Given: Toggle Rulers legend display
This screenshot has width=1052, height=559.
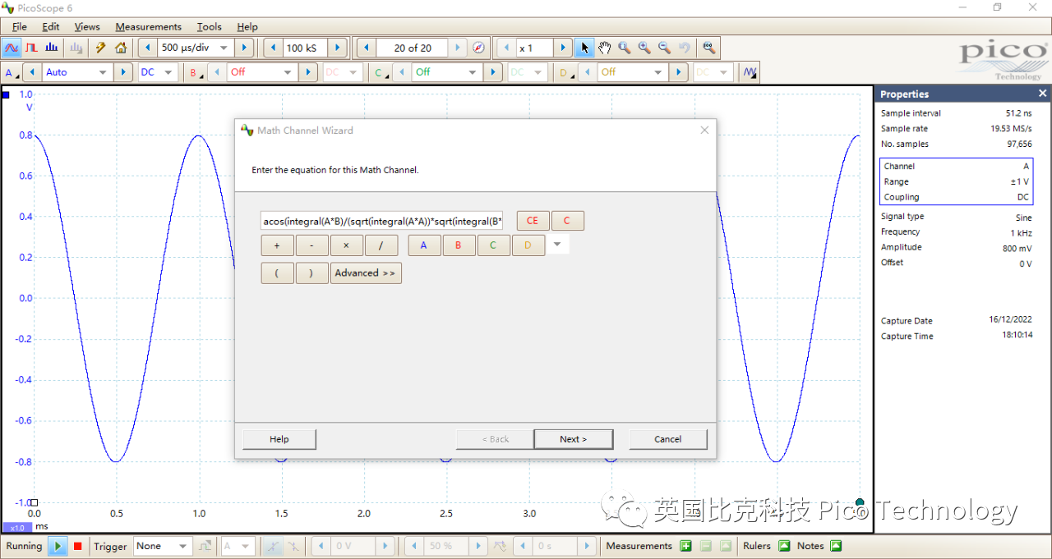Looking at the screenshot, I should point(783,546).
